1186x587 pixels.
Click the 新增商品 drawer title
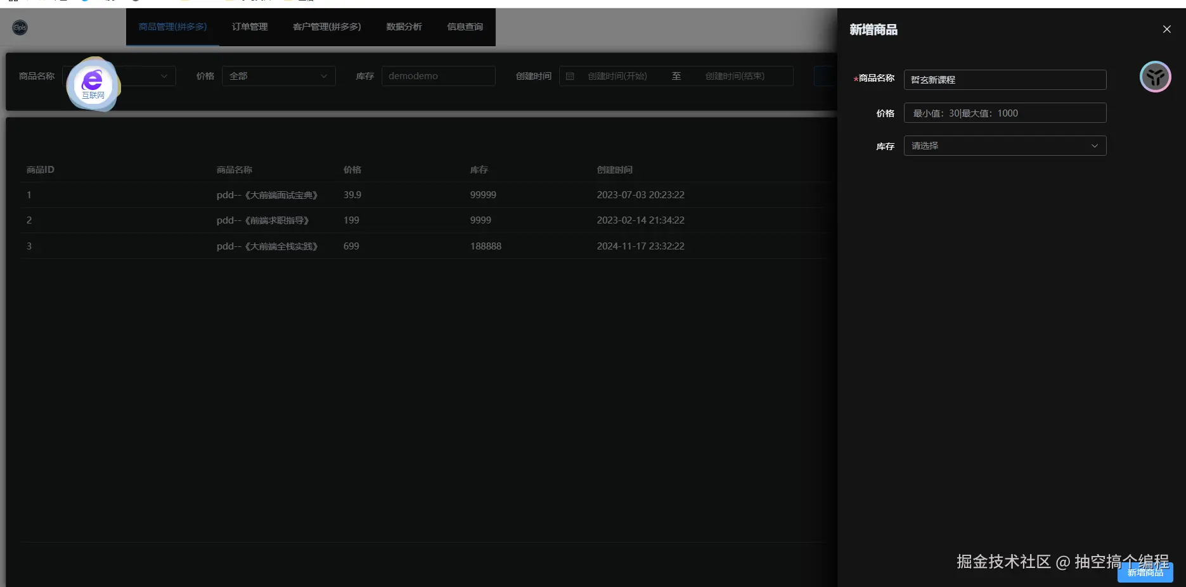tap(873, 30)
